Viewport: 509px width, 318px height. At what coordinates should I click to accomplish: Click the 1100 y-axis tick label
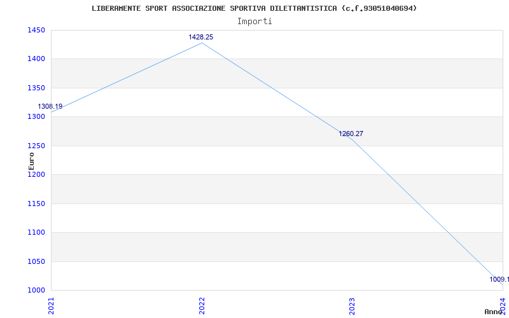[x=36, y=232]
